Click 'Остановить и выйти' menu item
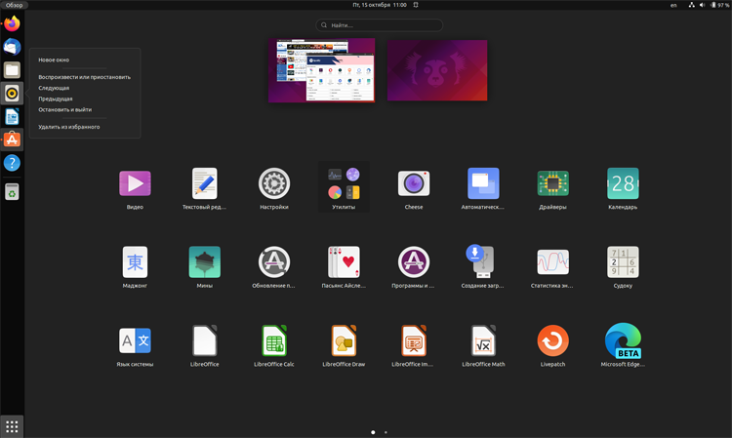732x438 pixels. tap(64, 110)
